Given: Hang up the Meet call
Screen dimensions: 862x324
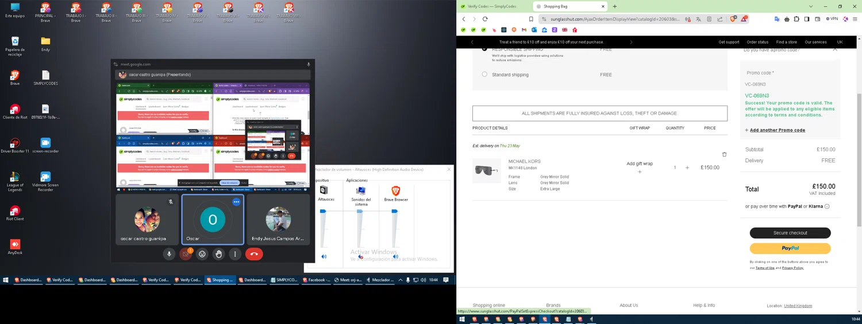Looking at the screenshot, I should pos(254,254).
